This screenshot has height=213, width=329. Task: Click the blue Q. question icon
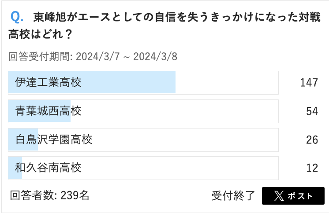point(17,17)
